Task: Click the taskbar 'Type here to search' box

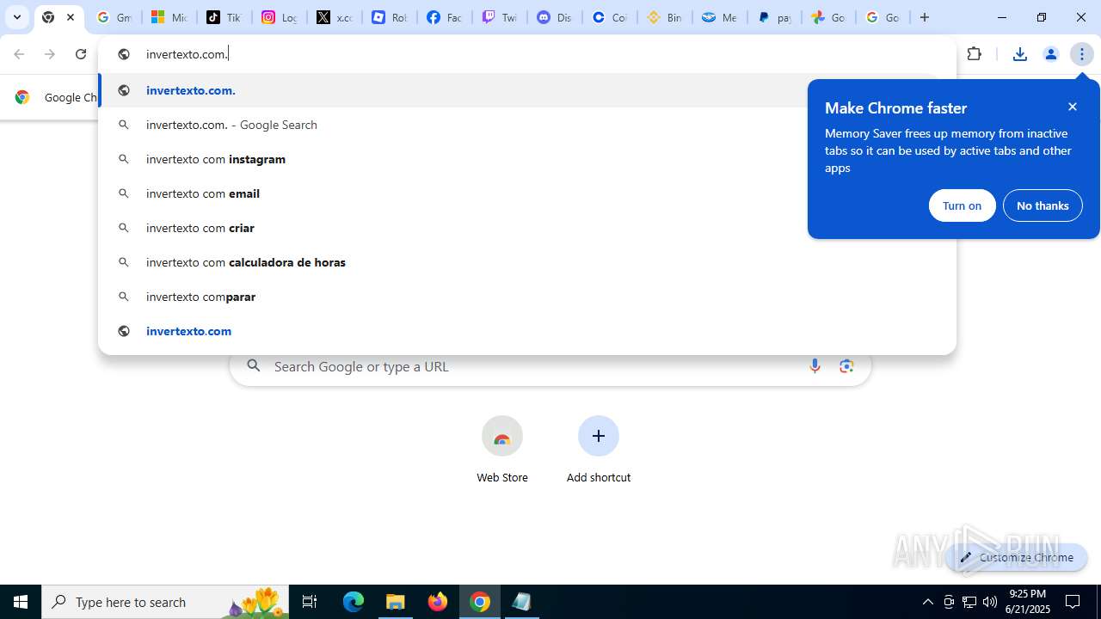Action: 165,602
